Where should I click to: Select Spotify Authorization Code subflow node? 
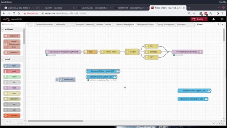pos(12,44)
